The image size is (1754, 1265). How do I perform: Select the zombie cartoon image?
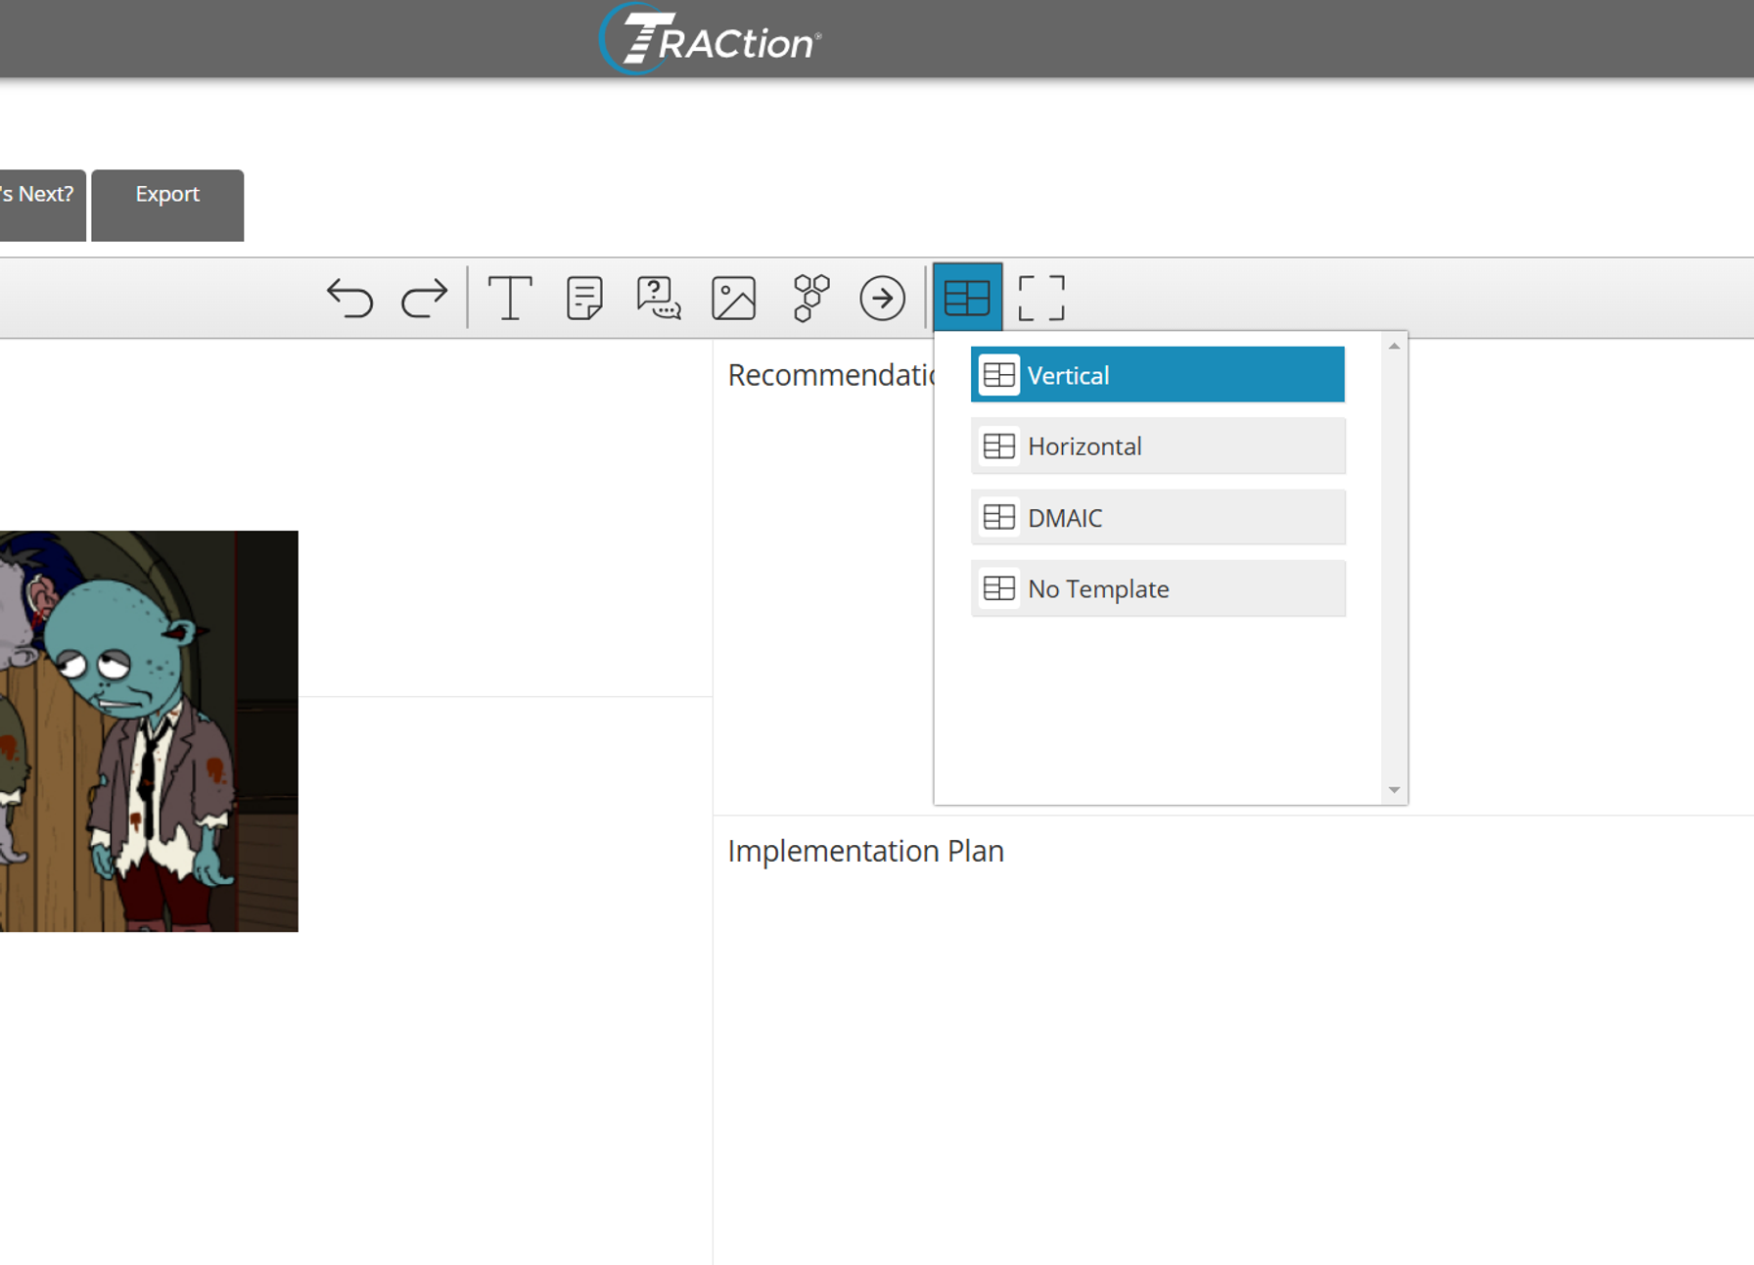tap(149, 731)
